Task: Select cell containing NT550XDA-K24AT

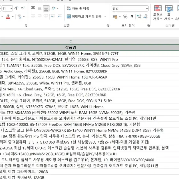Action: point(90,59)
